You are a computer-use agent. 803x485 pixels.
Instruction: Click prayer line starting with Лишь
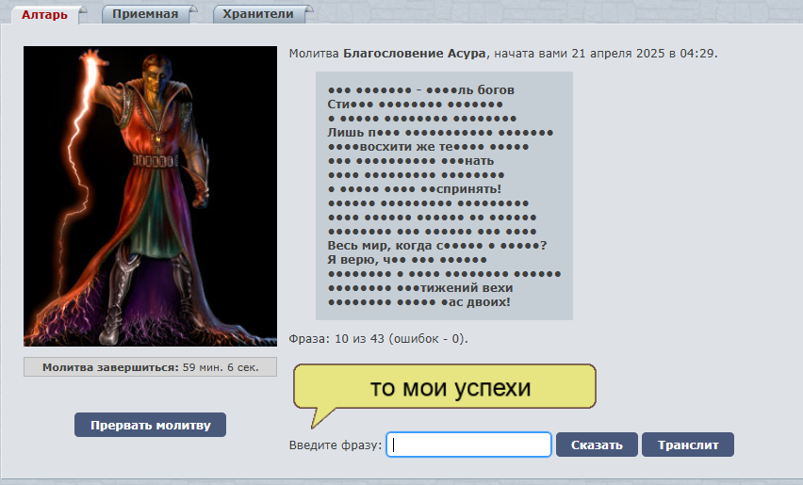coord(440,132)
